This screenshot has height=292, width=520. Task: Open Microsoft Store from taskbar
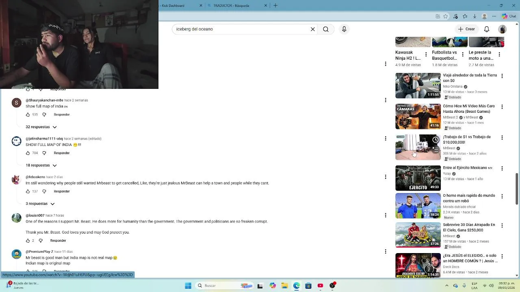coord(308,286)
